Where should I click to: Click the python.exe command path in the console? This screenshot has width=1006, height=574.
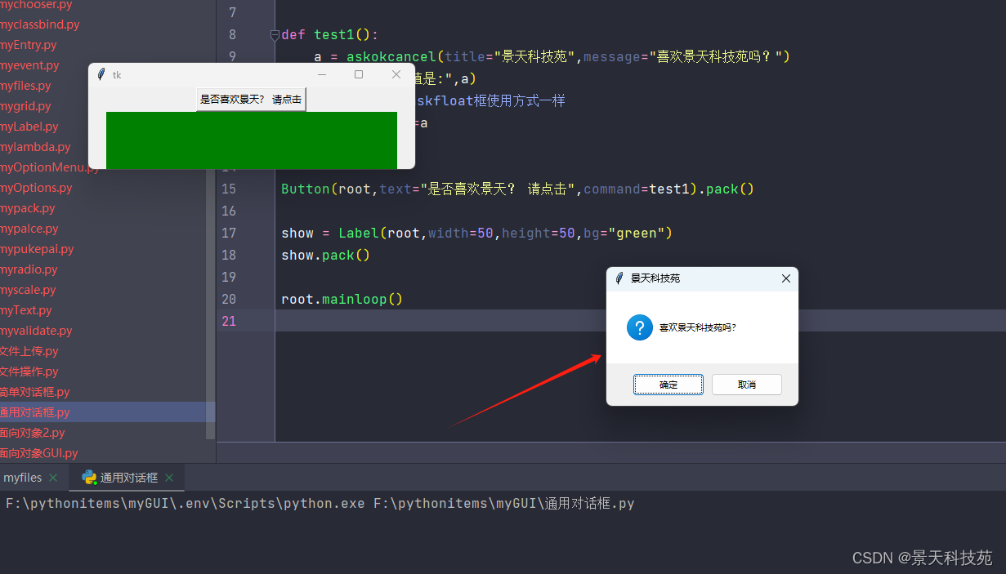coord(186,504)
